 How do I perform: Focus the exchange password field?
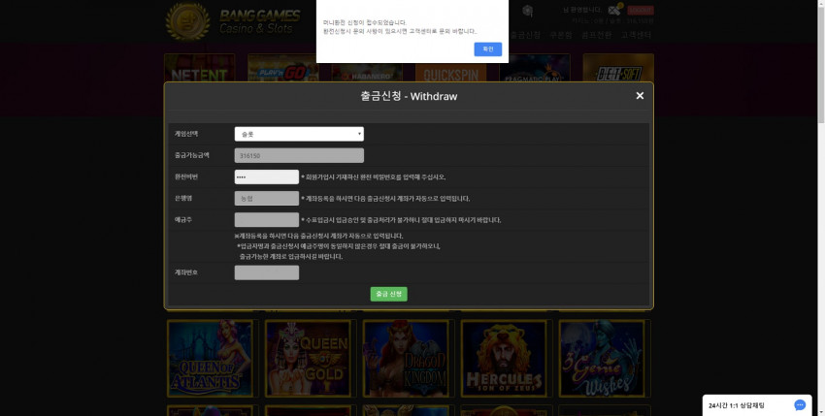pos(267,176)
